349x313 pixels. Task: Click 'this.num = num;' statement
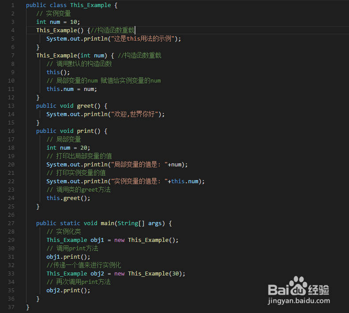click(x=71, y=89)
